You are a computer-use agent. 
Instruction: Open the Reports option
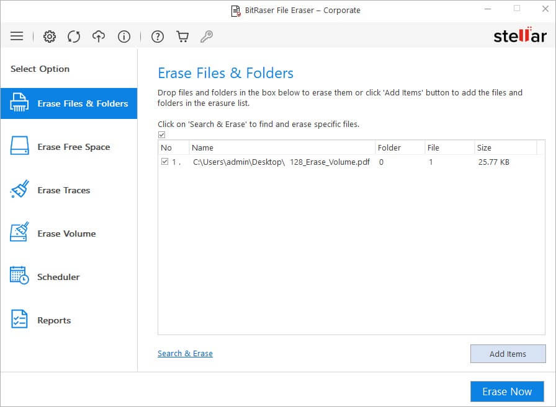69,320
